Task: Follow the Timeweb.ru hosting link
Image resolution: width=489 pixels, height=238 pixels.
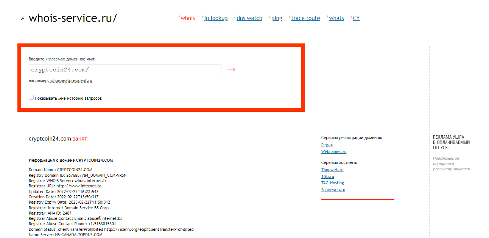Action: [332, 170]
